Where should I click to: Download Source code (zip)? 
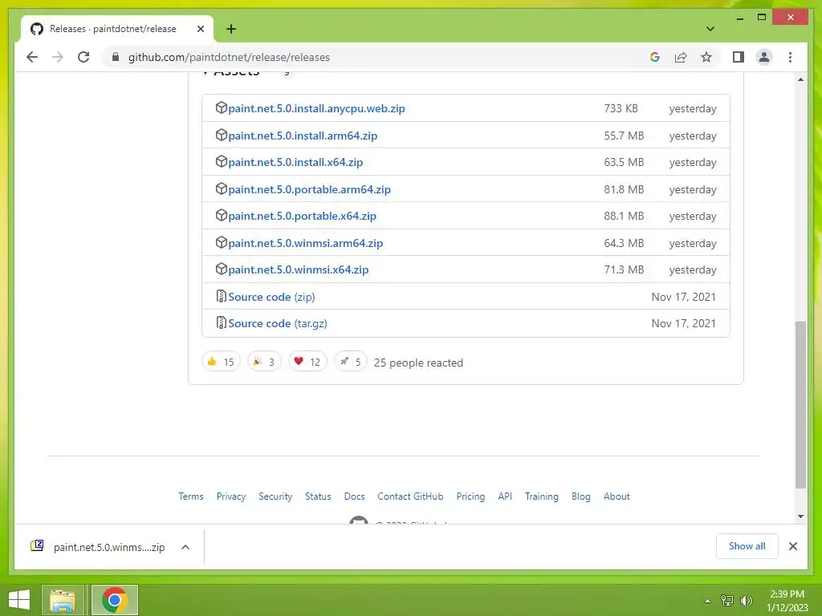pyautogui.click(x=271, y=297)
